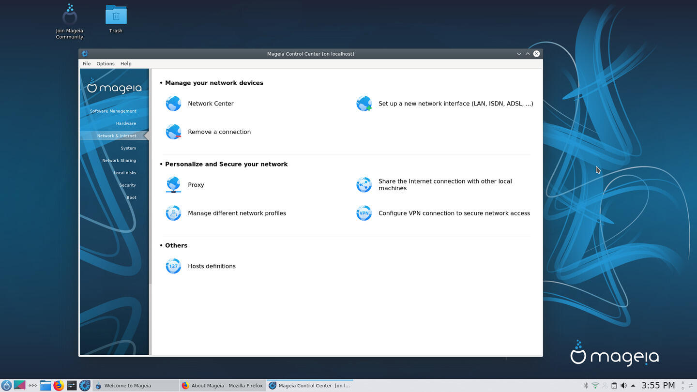The height and width of the screenshot is (392, 697).
Task: Click the Hosts definitions 127 icon
Action: [173, 266]
